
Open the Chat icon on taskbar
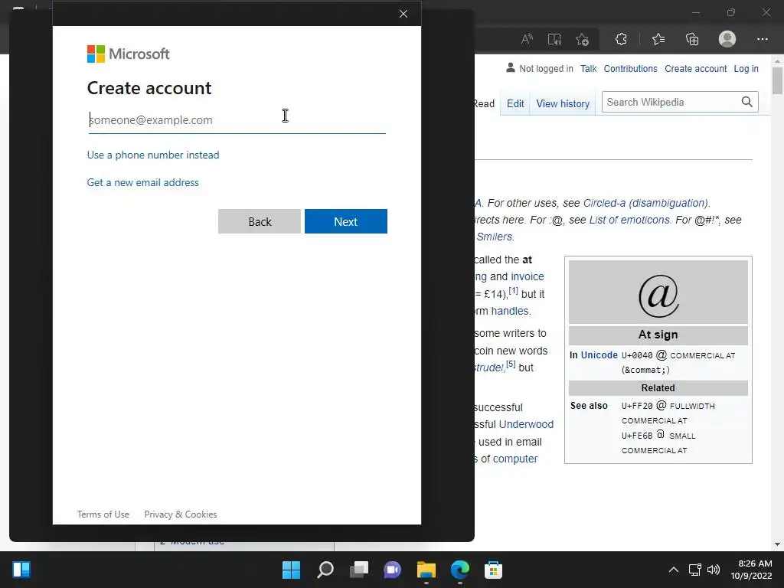coord(392,570)
